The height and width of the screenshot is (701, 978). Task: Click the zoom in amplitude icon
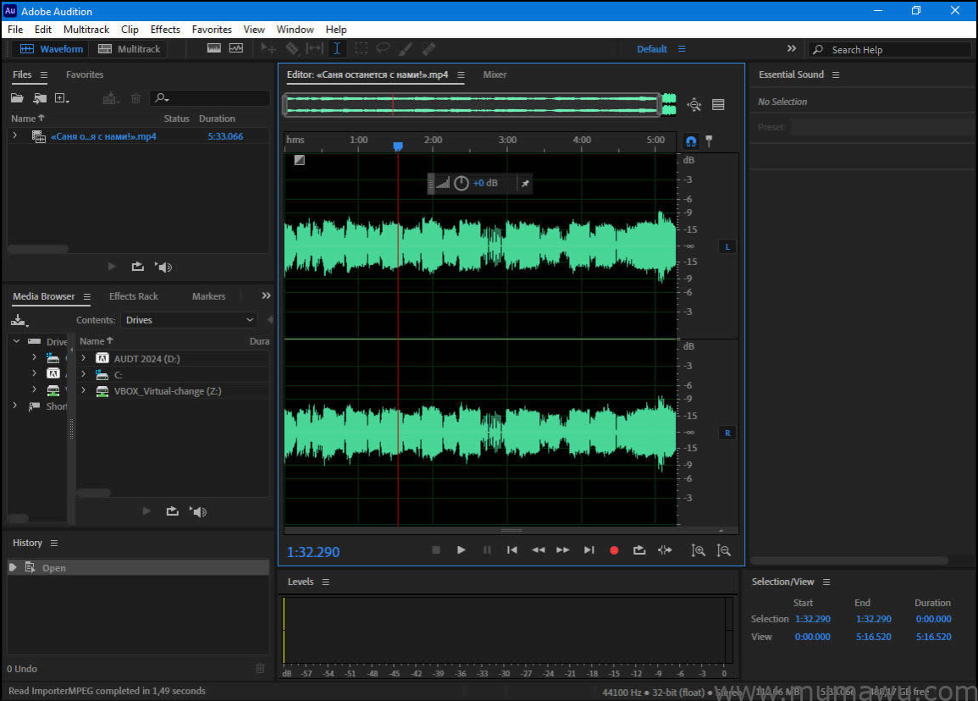[x=699, y=550]
